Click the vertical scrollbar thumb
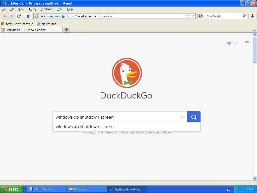257x193 pixels. coord(255,50)
